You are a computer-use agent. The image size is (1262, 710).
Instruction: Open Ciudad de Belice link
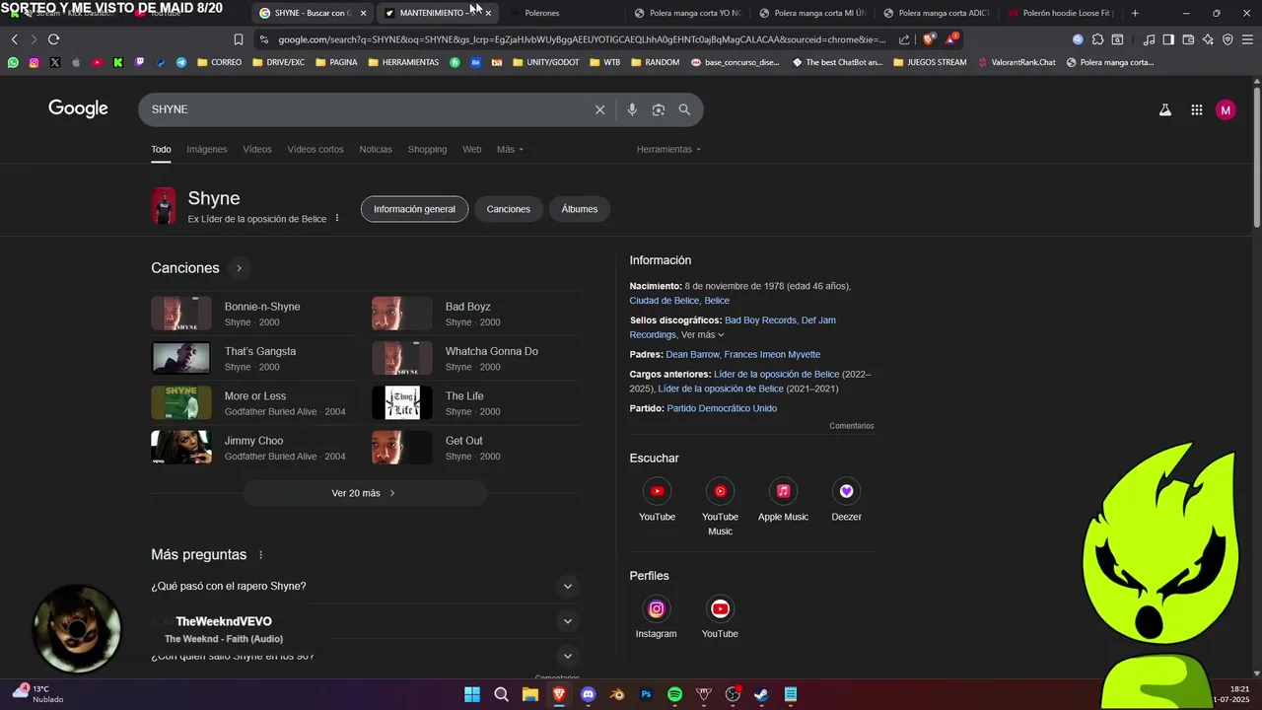coord(665,301)
